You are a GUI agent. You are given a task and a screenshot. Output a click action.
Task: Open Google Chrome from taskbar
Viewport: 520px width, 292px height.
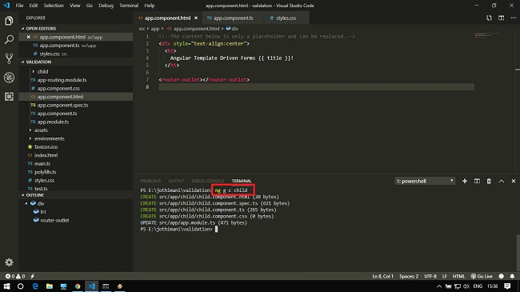pos(78,286)
